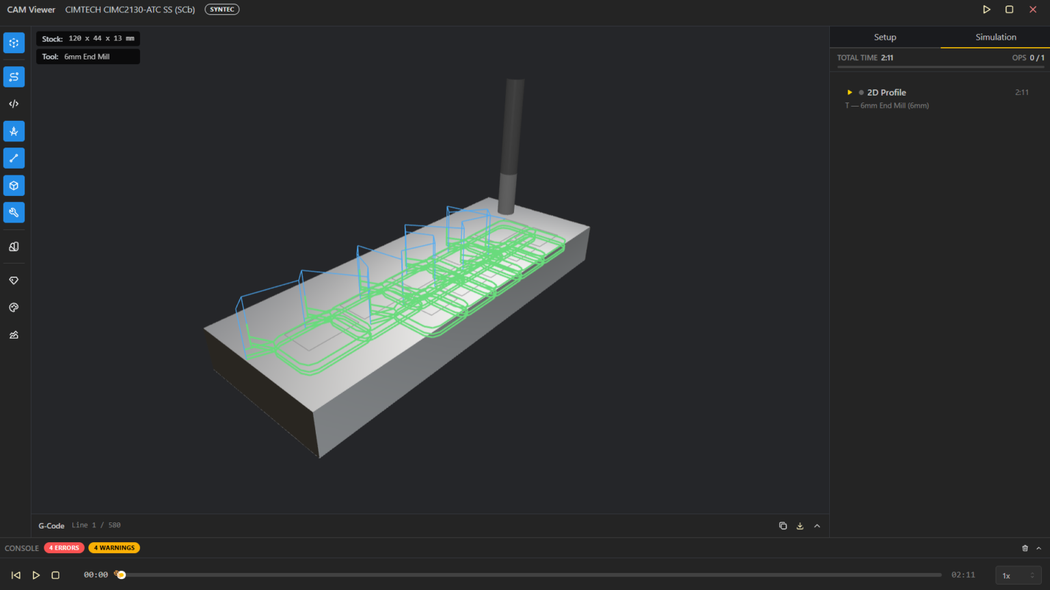Click the CONSOLE label
The height and width of the screenshot is (590, 1050).
(22, 548)
